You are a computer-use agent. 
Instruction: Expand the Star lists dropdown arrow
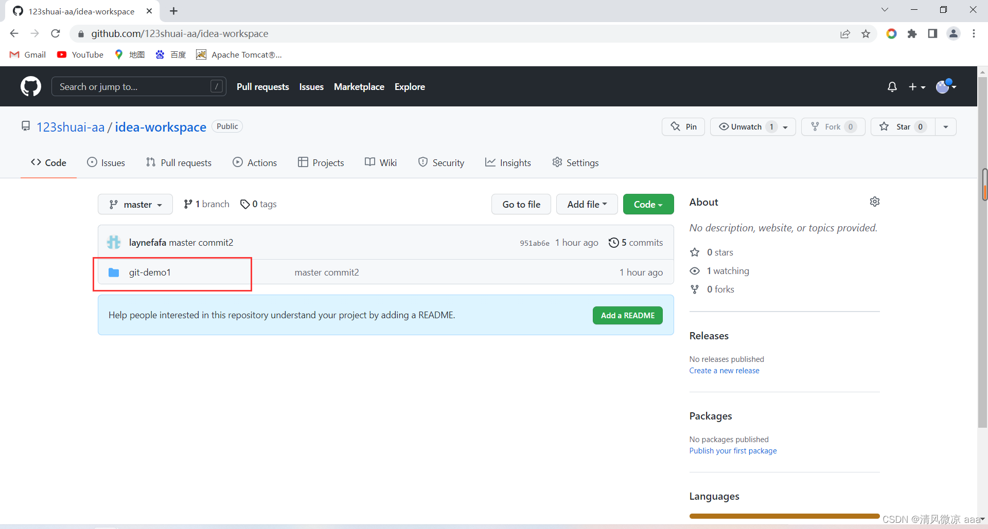pos(946,127)
